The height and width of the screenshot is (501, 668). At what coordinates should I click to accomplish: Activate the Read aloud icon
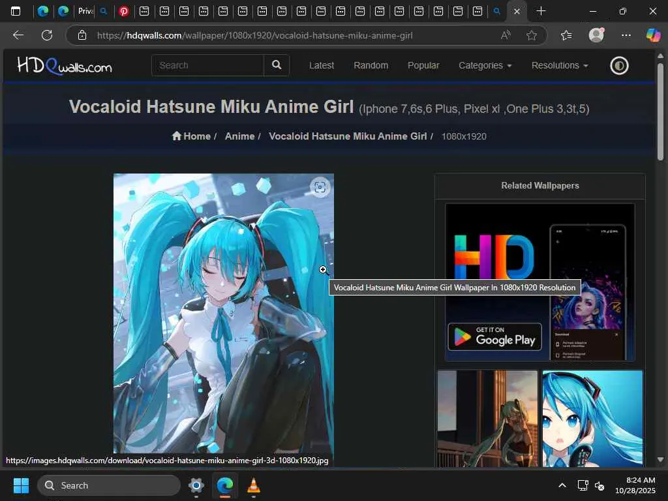point(506,35)
